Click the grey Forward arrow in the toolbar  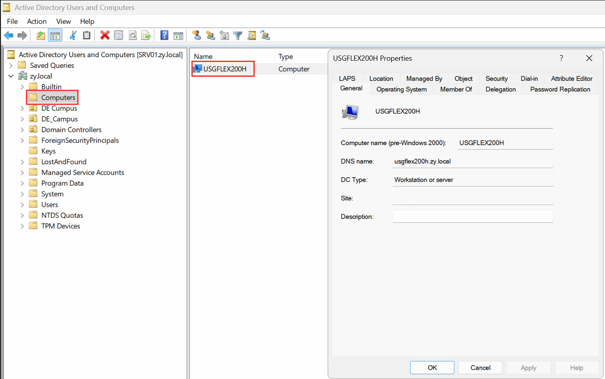[22, 35]
